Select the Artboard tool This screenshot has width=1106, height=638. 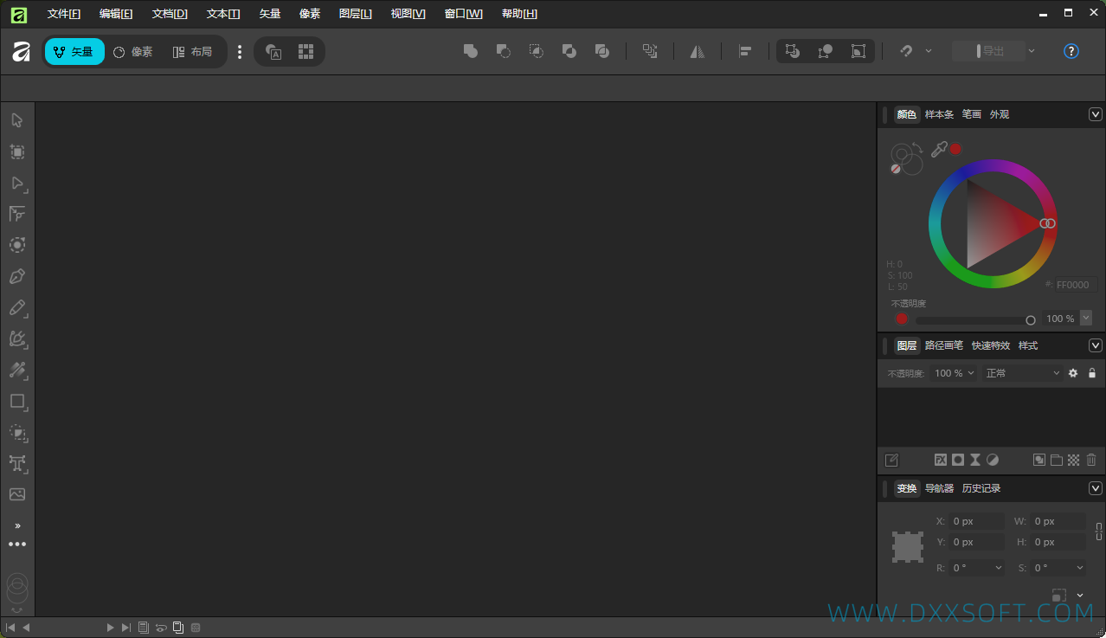tap(17, 151)
